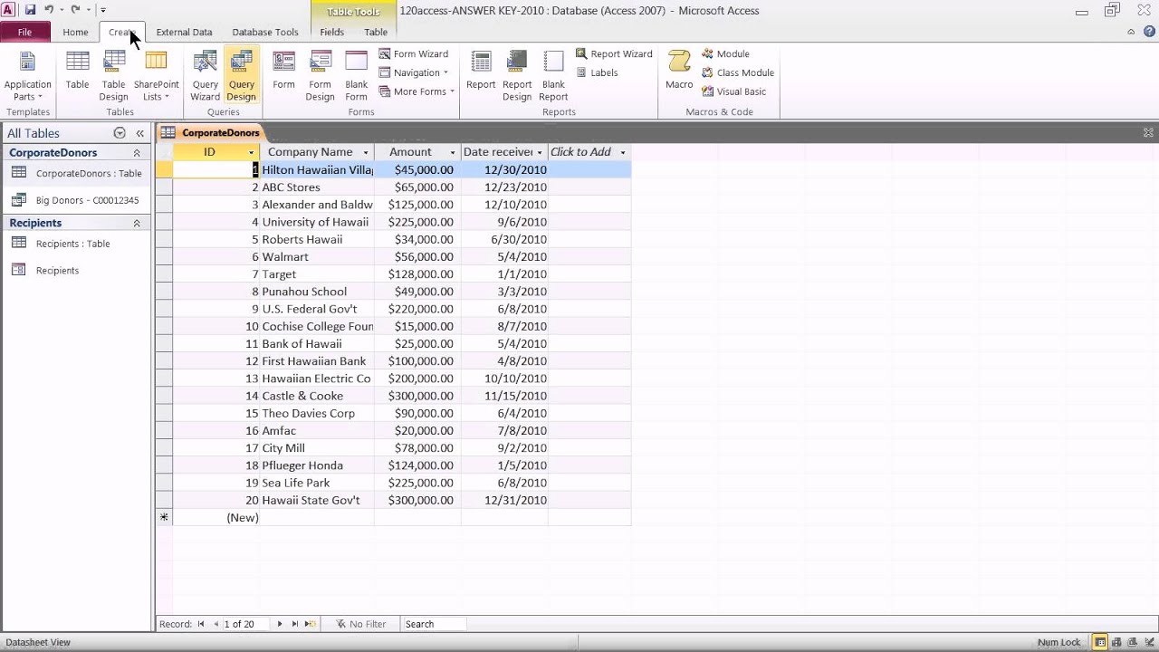Start the Report Wizard
This screenshot has width=1159, height=652.
pos(614,54)
